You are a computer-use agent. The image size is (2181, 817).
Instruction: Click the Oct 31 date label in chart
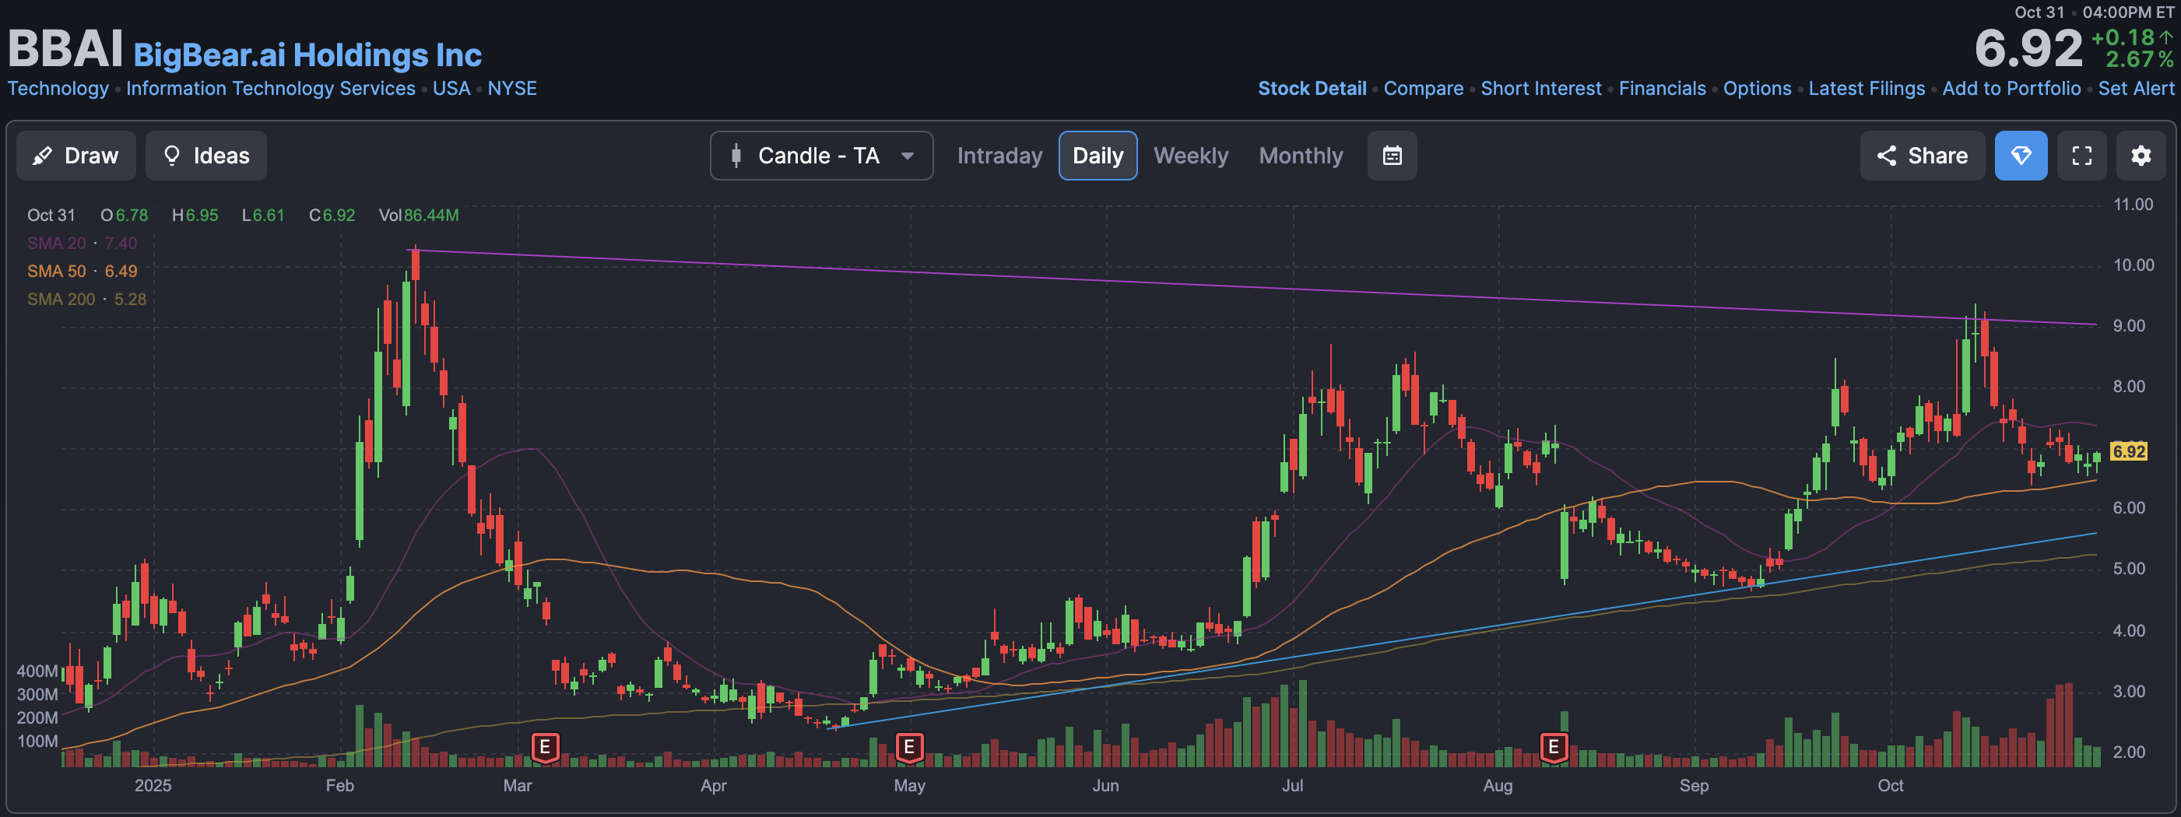click(x=51, y=216)
